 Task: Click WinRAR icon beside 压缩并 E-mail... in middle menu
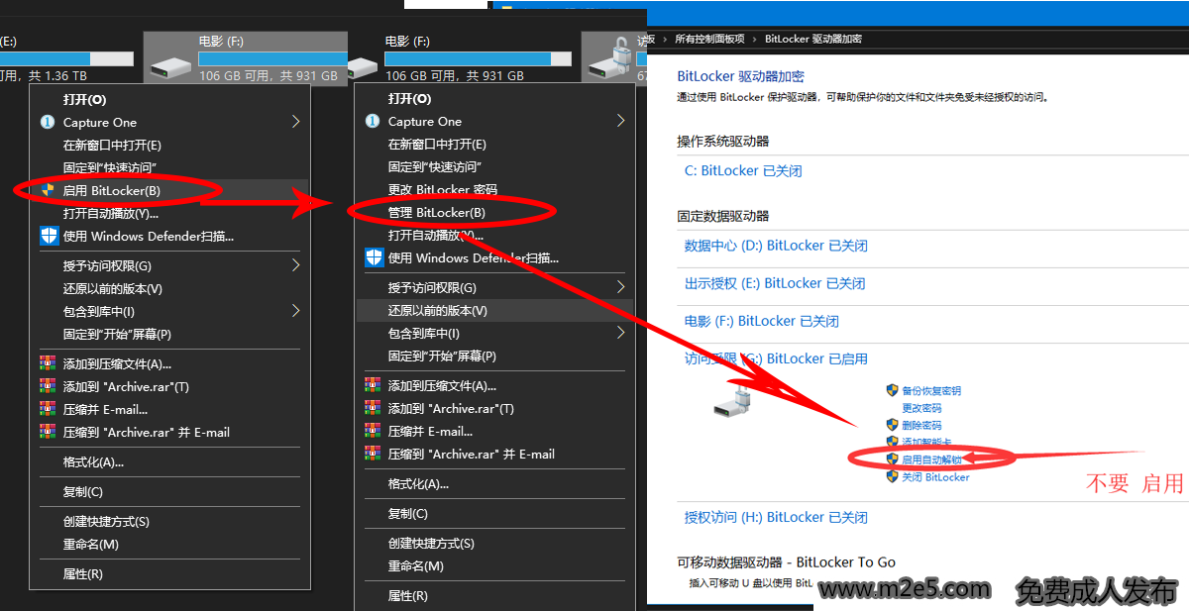tap(373, 431)
